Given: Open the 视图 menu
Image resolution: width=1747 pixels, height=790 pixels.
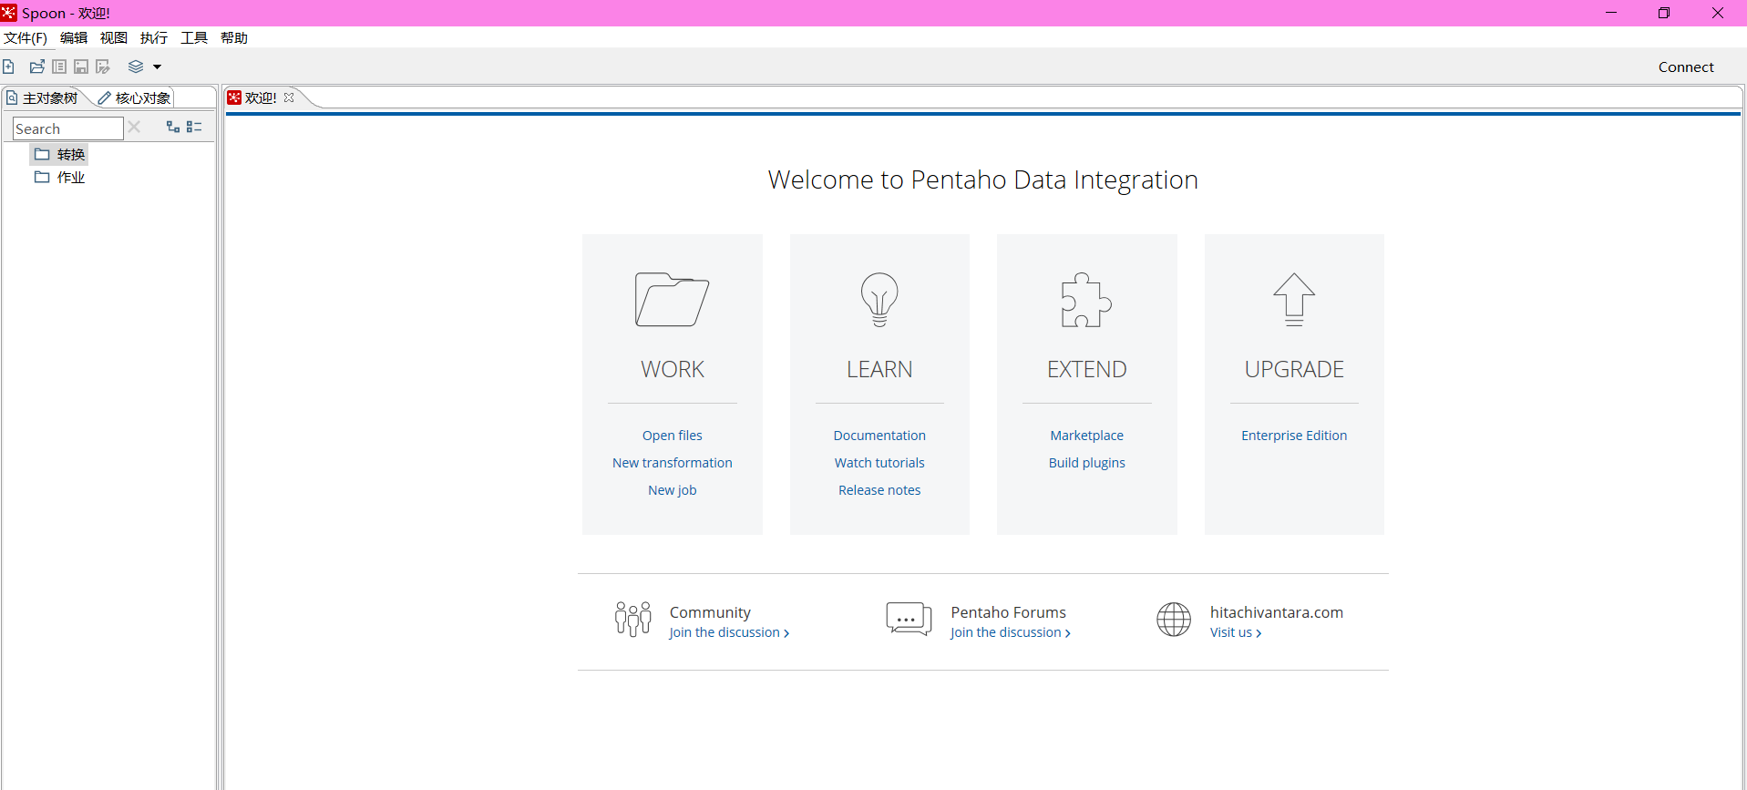Looking at the screenshot, I should pyautogui.click(x=114, y=37).
